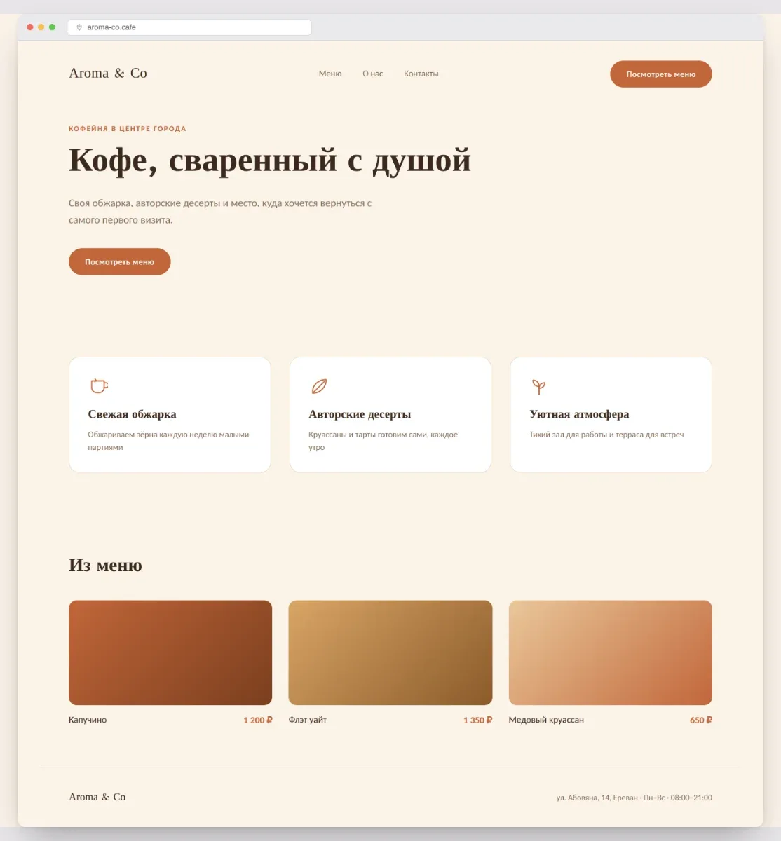781x841 pixels.
Task: Click the Обжариваем зёрна каждую неделю description
Action: pyautogui.click(x=168, y=441)
